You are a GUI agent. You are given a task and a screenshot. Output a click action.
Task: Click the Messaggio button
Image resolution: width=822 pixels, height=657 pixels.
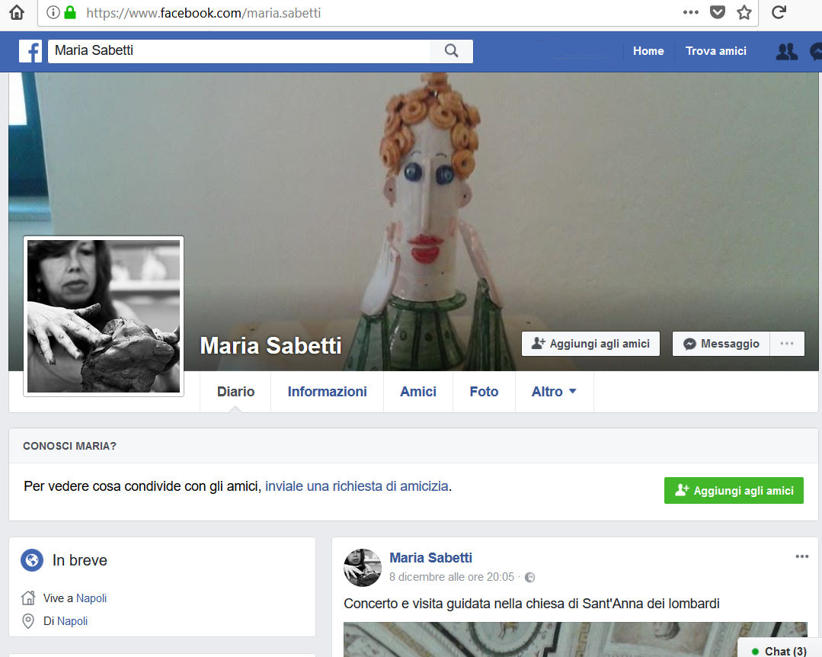[x=721, y=344]
